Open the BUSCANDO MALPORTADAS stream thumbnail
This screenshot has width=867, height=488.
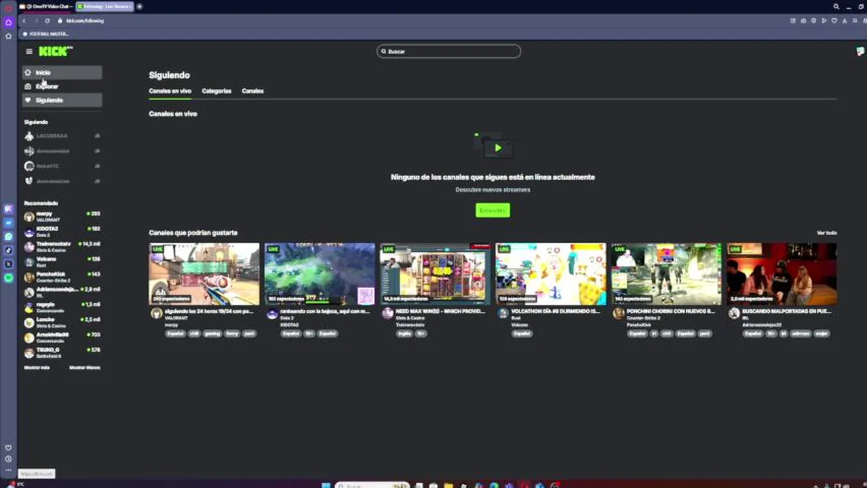click(x=782, y=274)
